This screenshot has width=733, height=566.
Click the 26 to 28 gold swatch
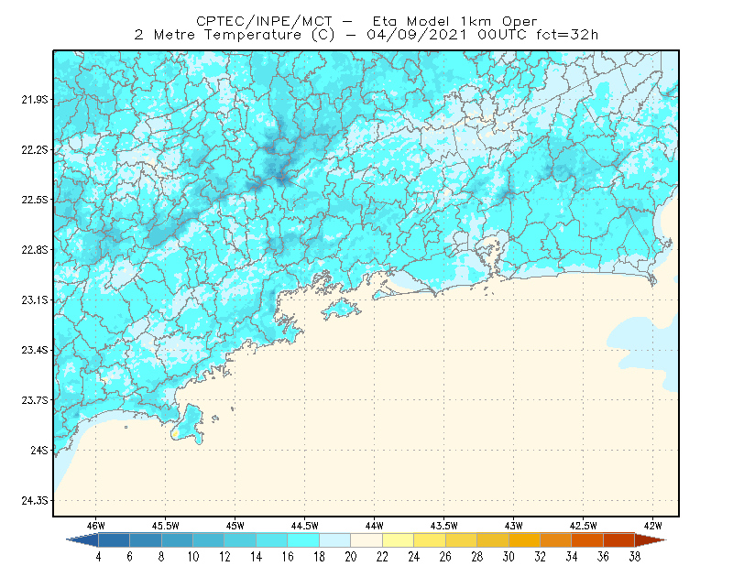click(x=461, y=540)
